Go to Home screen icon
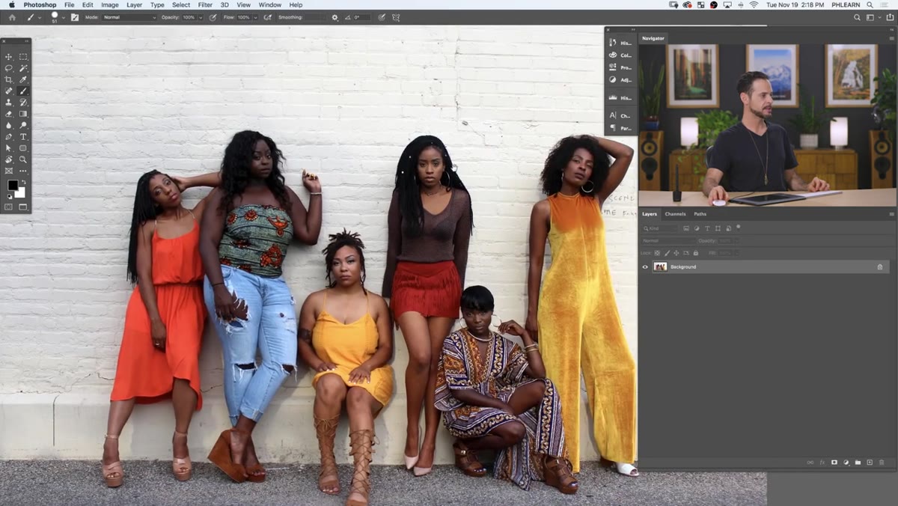Viewport: 898px width, 506px height. (11, 17)
